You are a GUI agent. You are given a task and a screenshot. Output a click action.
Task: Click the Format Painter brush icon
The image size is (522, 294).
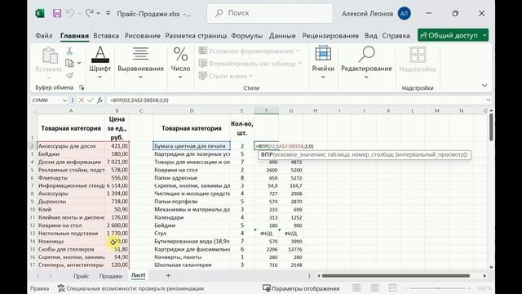(x=69, y=75)
